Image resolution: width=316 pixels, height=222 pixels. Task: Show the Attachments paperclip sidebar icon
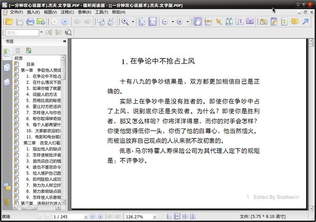point(7,202)
